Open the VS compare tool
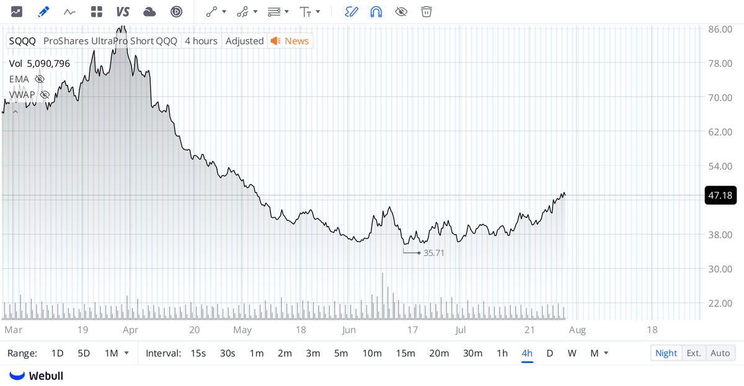 click(x=123, y=11)
